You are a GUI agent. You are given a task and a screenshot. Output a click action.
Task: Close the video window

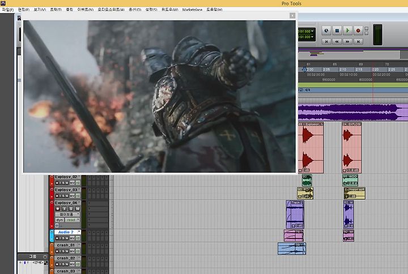tap(292, 16)
